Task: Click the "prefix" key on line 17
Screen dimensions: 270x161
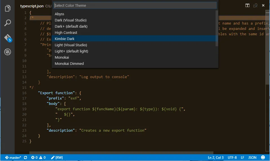Action: [55, 98]
